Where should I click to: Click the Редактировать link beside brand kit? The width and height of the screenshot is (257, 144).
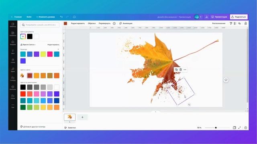coord(53,44)
